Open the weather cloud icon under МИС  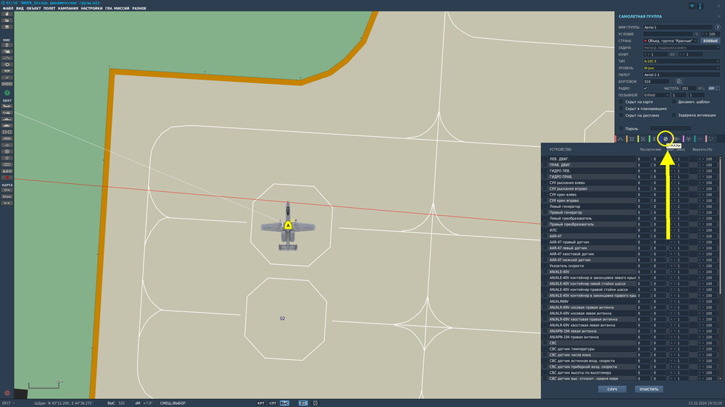7,51
